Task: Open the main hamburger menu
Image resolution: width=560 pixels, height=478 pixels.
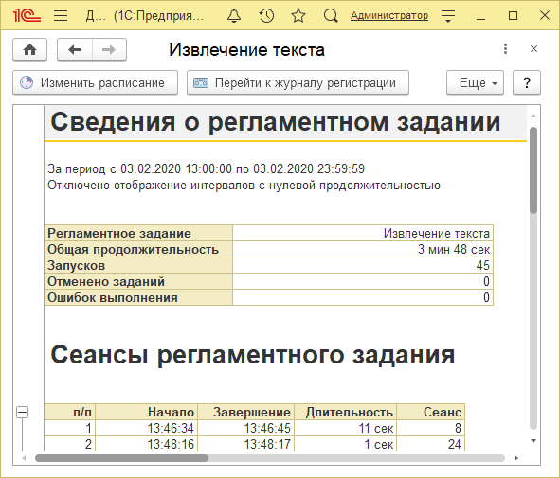Action: tap(61, 16)
